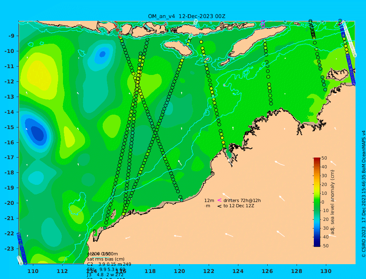Click the longitude label 130
This screenshot has width=366, height=279.
pyautogui.click(x=326, y=271)
